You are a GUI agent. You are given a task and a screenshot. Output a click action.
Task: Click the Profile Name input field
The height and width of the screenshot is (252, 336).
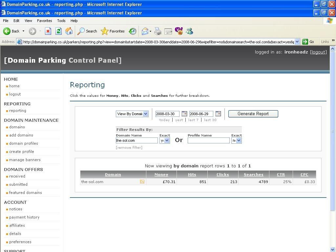click(208, 140)
